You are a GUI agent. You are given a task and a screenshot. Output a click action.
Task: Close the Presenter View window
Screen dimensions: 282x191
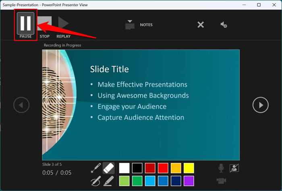click(x=274, y=5)
